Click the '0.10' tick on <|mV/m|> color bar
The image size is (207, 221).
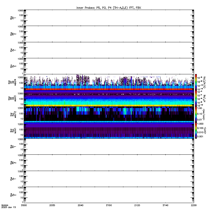(200, 114)
